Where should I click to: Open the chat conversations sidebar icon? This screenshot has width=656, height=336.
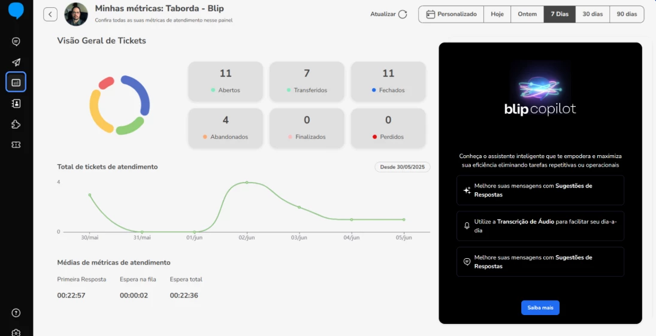tap(16, 41)
